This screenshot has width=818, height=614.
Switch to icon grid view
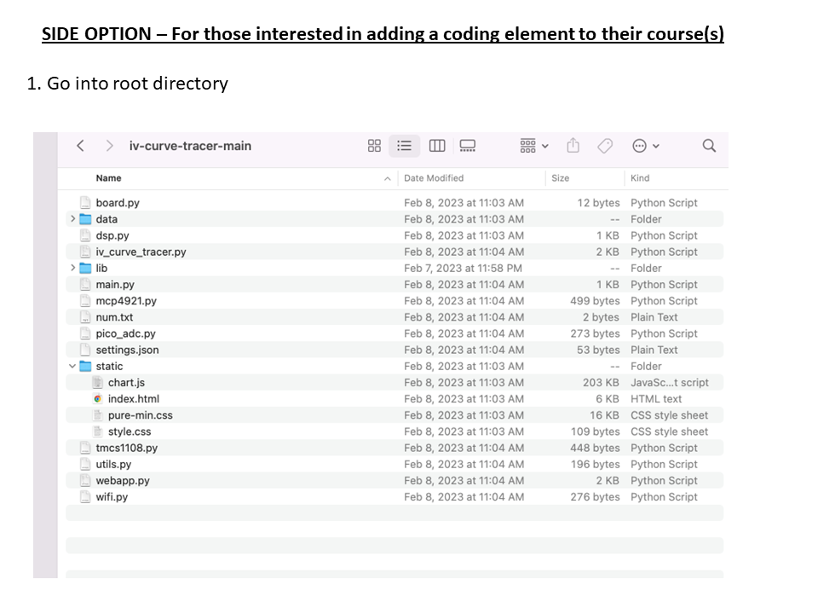click(x=374, y=146)
